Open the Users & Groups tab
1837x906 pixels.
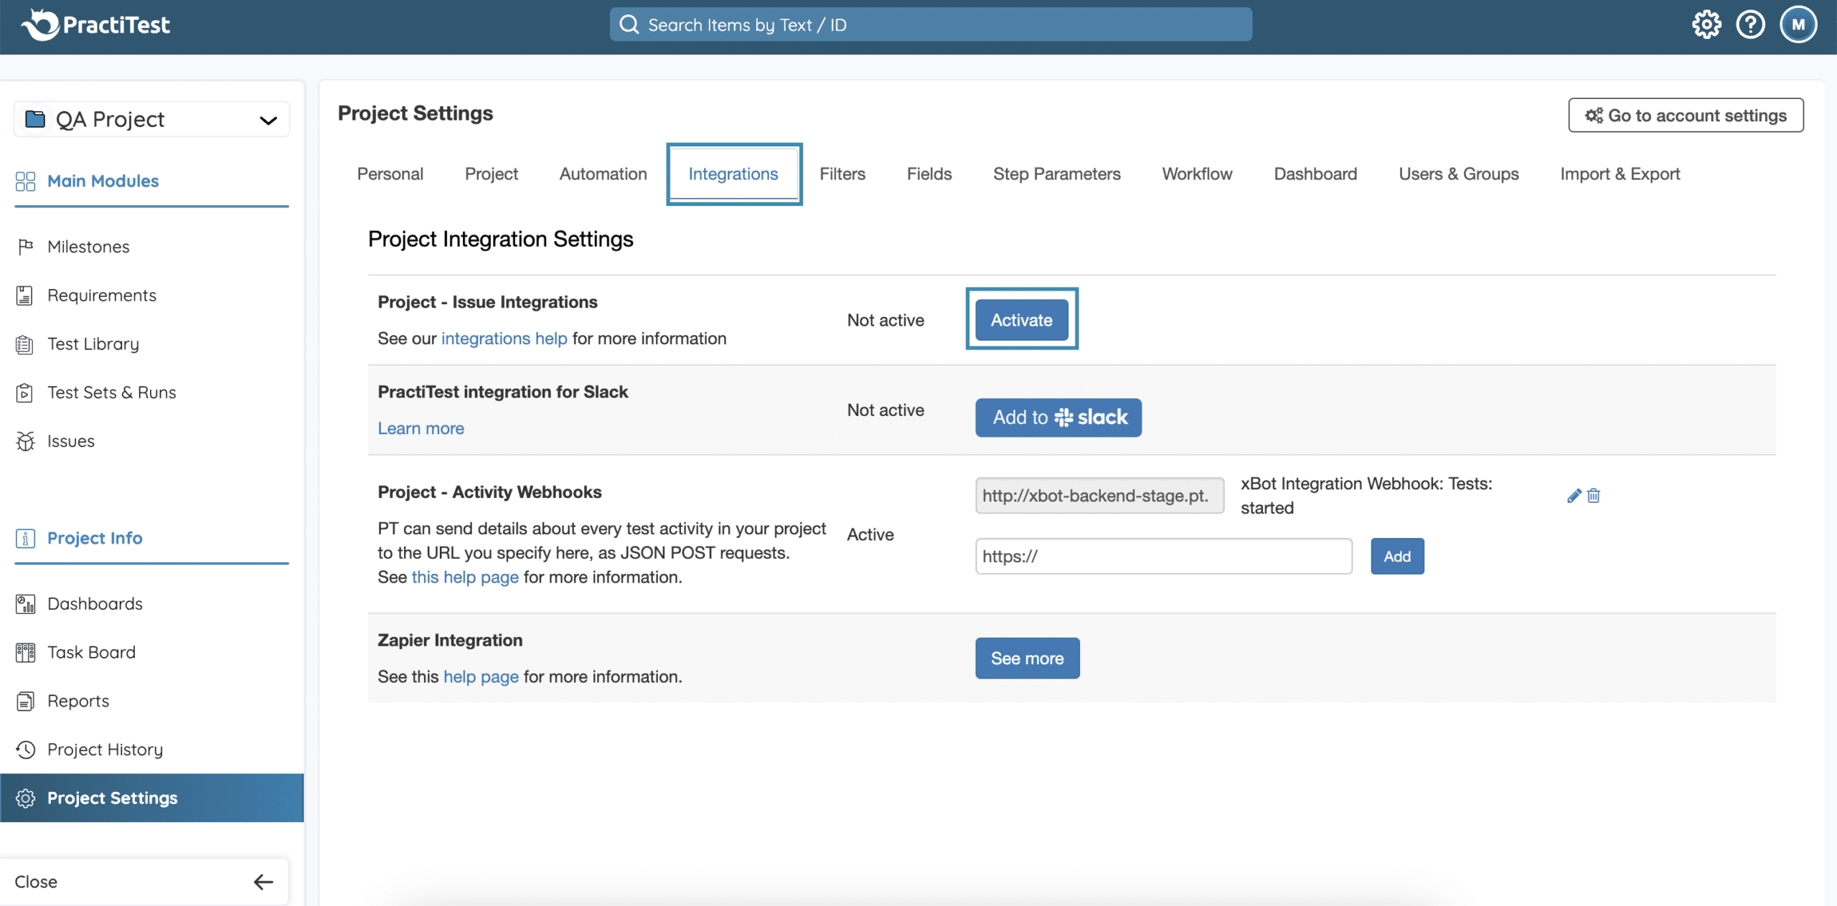[x=1459, y=174]
